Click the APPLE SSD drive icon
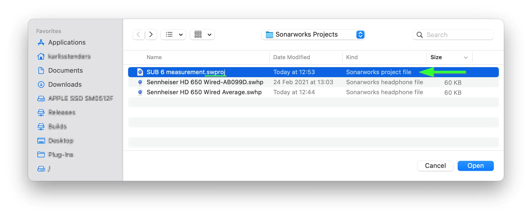The image size is (532, 218). (x=41, y=98)
